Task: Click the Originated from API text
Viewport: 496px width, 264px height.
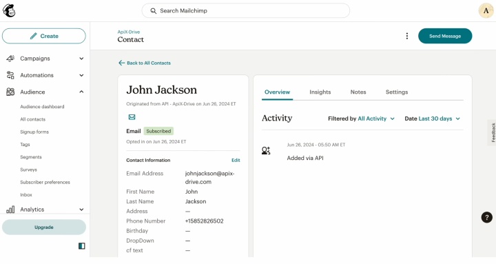Action: click(x=181, y=104)
